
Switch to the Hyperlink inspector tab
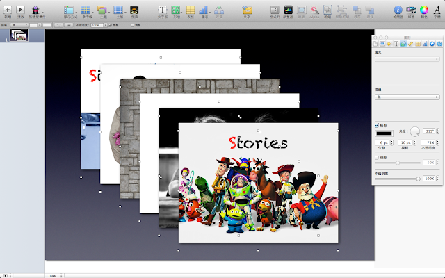[x=432, y=44]
